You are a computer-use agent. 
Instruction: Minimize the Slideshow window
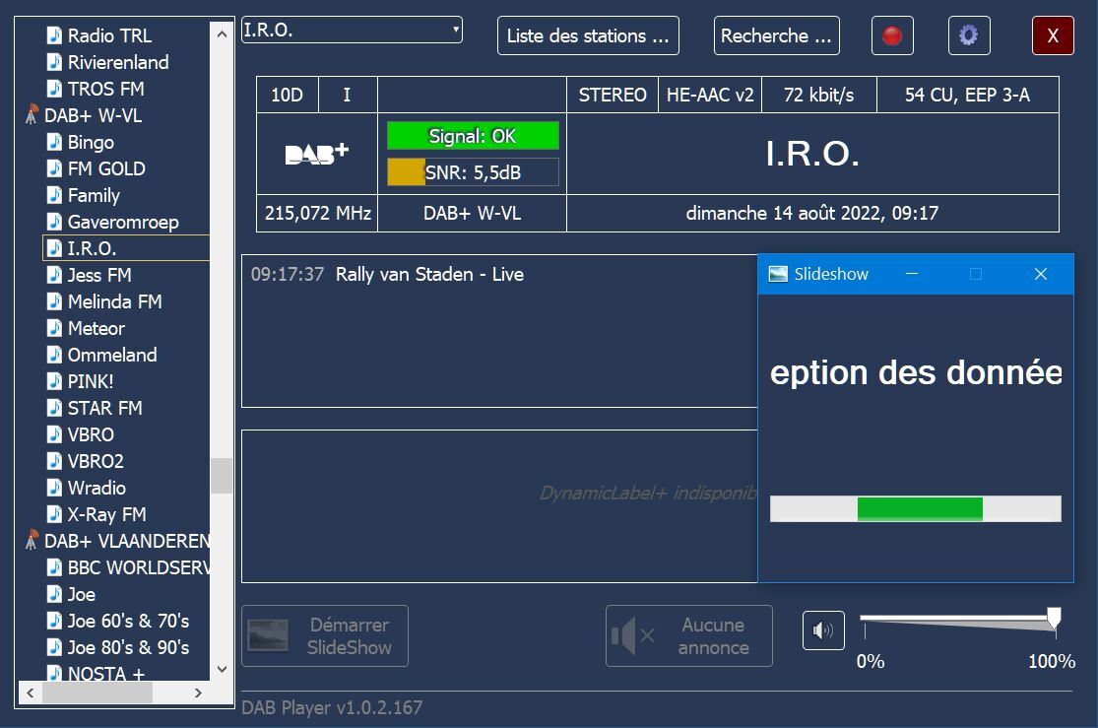912,274
